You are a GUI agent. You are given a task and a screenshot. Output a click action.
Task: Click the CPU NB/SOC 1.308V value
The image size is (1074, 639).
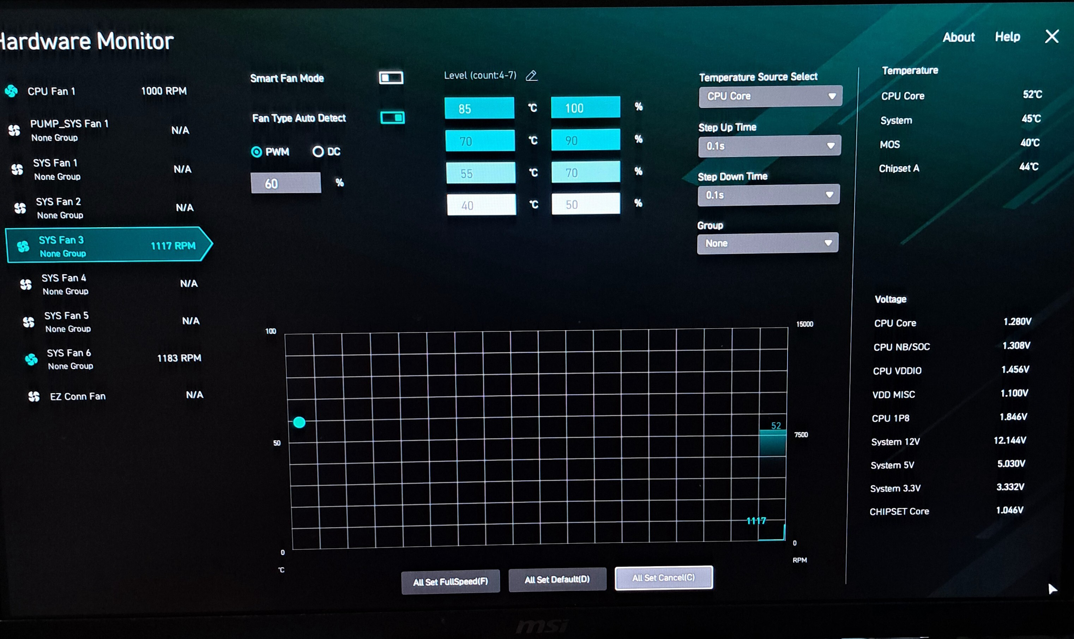(x=1016, y=346)
